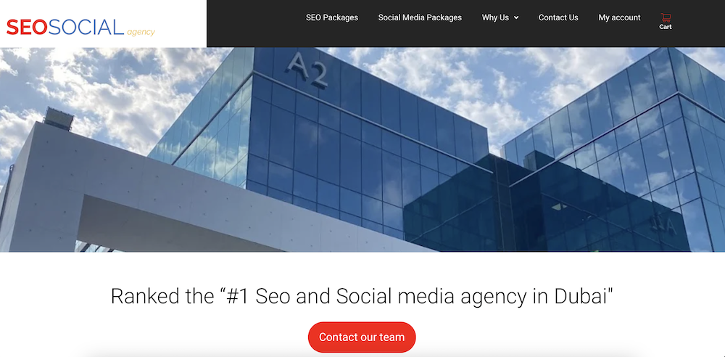Screen dimensions: 725x357
Task: Click the red SEO part of logo
Action: pos(27,28)
